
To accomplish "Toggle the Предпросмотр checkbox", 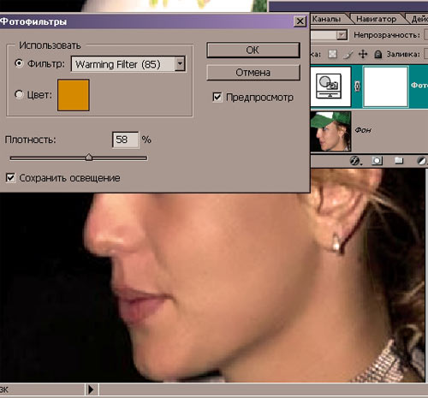I will pos(217,97).
